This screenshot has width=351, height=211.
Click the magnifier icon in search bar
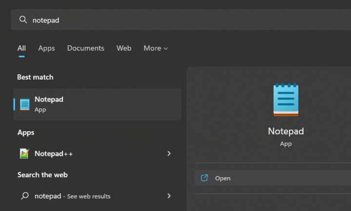pyautogui.click(x=23, y=20)
